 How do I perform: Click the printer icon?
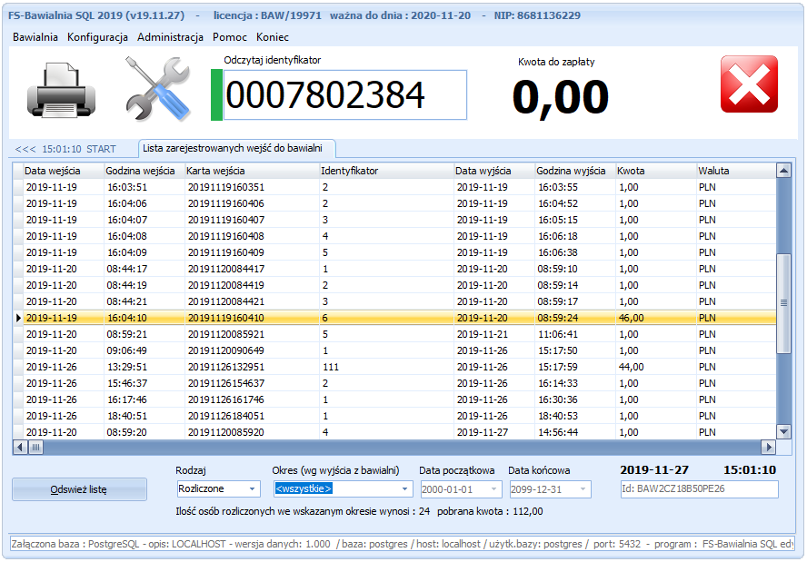point(61,89)
